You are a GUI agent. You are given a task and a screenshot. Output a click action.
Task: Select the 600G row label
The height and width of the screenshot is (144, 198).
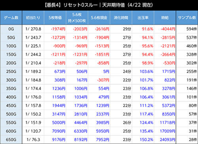11,131
